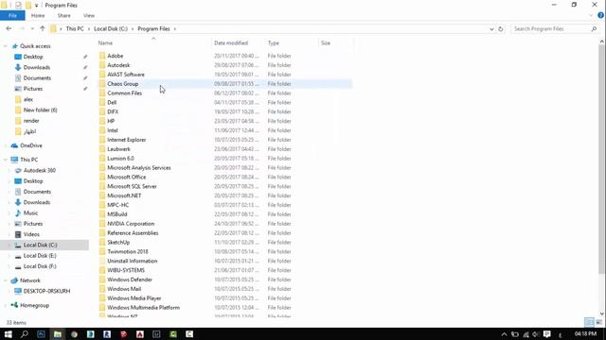606x340 pixels.
Task: Collapse the This PC tree node
Action: pos(6,160)
